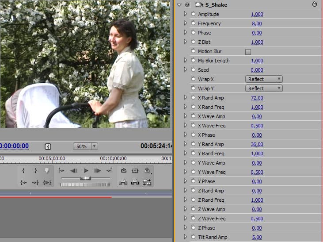Toggle Y Wave Amp stopwatch

193,162
